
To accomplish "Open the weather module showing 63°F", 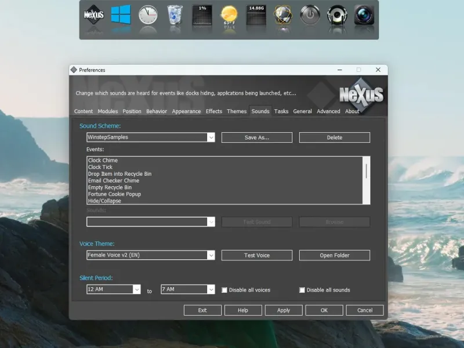I will [229, 16].
